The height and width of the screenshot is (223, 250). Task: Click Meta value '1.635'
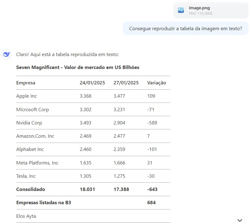85,163
